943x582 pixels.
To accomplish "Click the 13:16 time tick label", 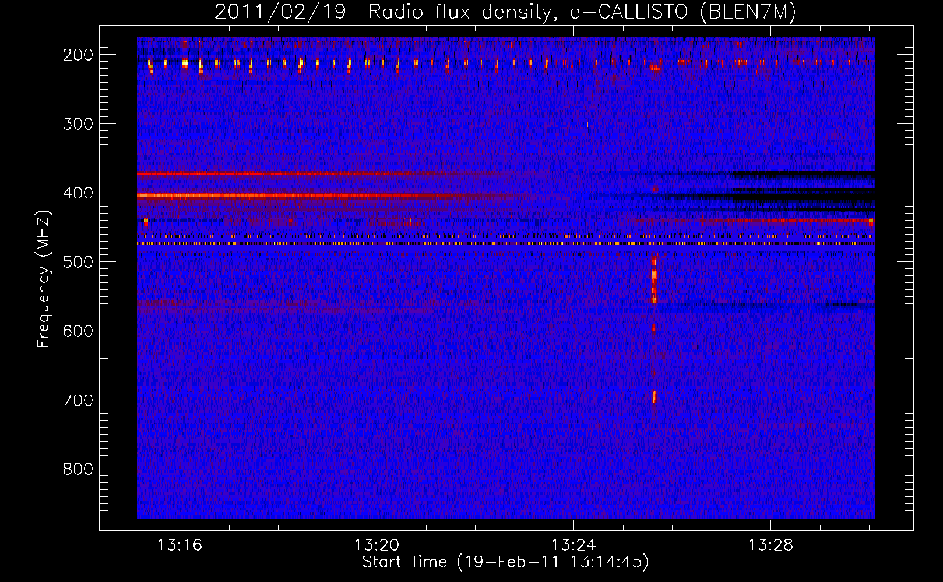I will click(180, 545).
